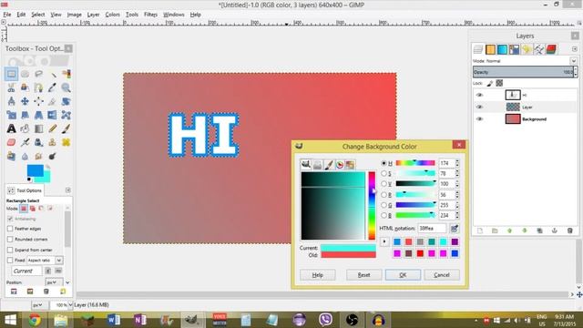
Task: Select the Blend gradient tool
Action: 38,128
